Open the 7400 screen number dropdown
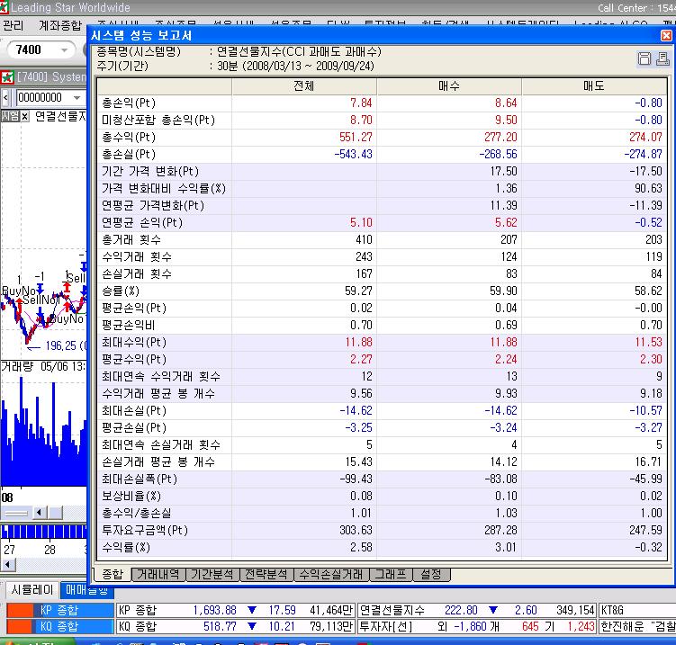The width and height of the screenshot is (676, 645). [x=65, y=49]
